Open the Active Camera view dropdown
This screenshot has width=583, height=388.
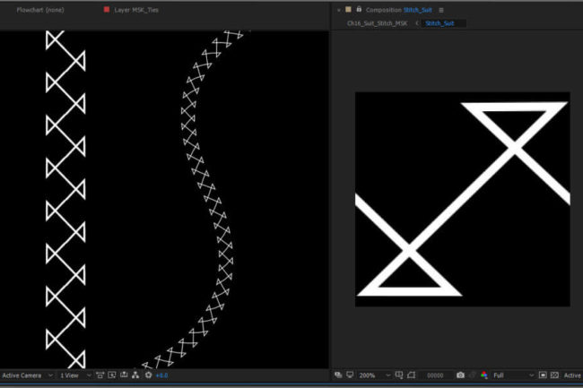[27, 375]
